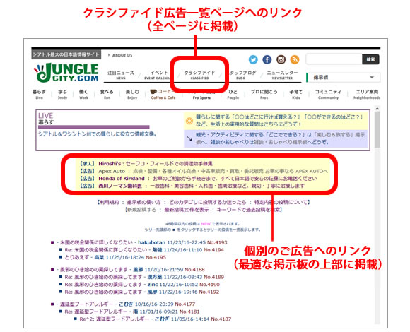Open the 最新投稿20件を表示 link
Image resolution: width=410 pixels, height=332 pixels.
point(187,210)
